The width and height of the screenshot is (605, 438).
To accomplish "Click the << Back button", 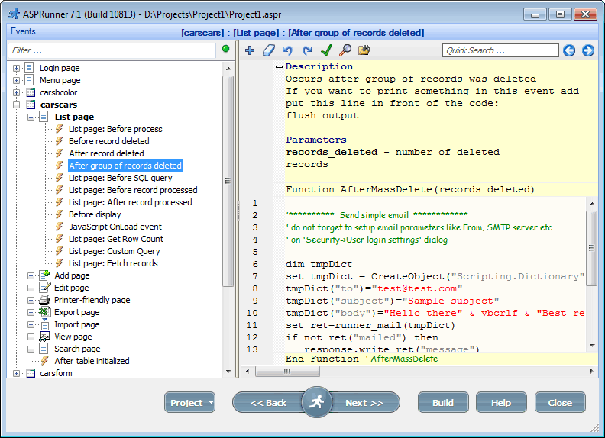I will pos(268,403).
